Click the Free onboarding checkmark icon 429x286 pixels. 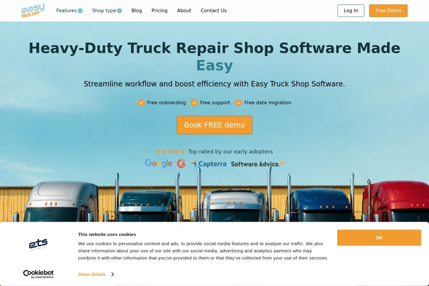tap(141, 103)
